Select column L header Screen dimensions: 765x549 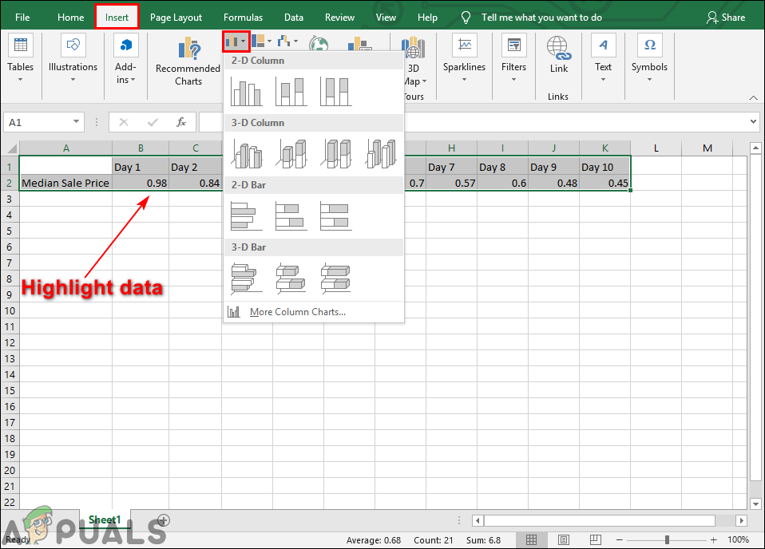coord(656,148)
